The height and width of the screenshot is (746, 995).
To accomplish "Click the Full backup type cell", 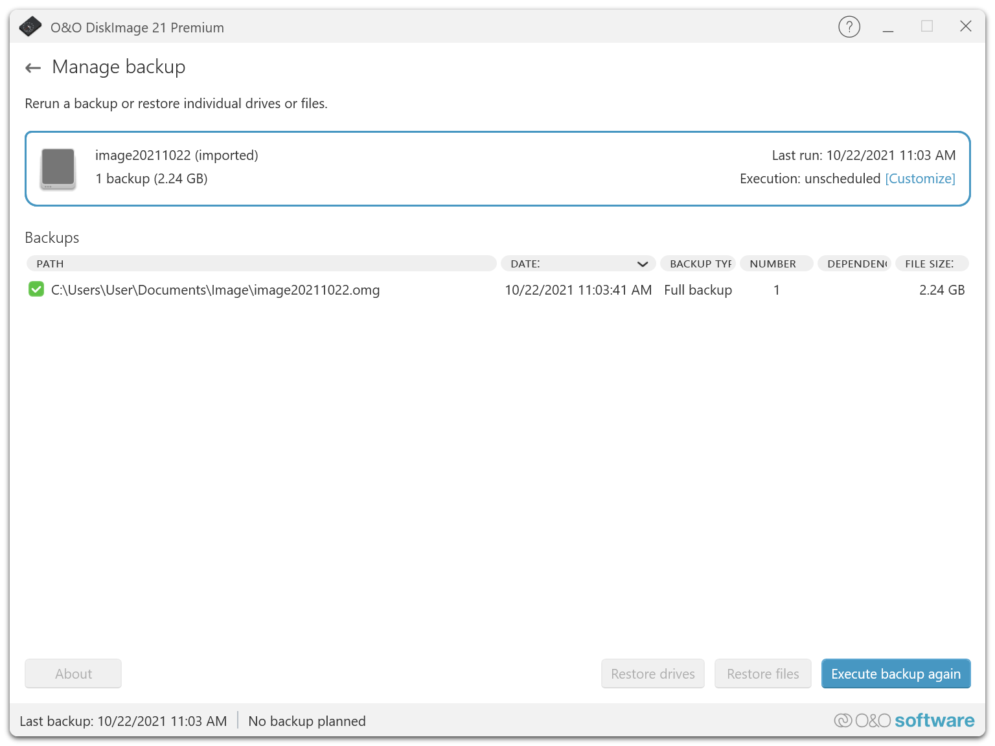I will click(x=698, y=290).
